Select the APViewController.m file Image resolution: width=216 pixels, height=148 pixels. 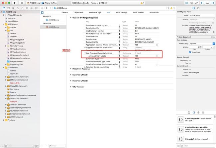[x=18, y=52]
